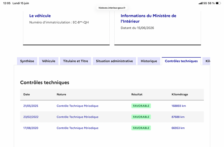
Task: Click the 21/05/2025 date cell
Action: 31,106
